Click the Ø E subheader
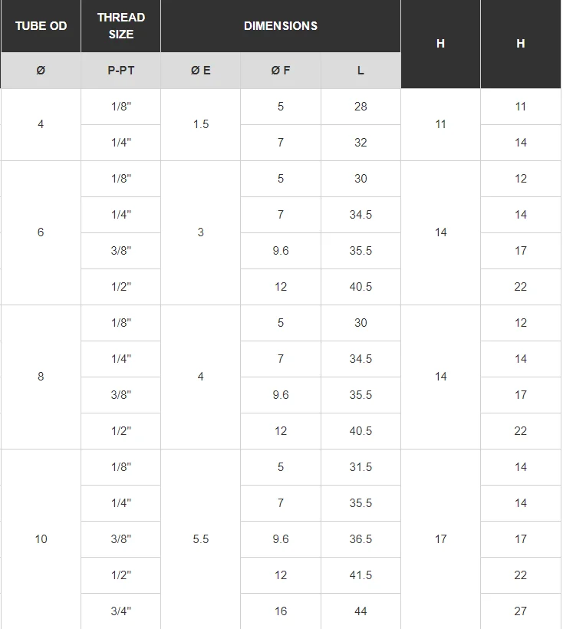 (x=200, y=71)
